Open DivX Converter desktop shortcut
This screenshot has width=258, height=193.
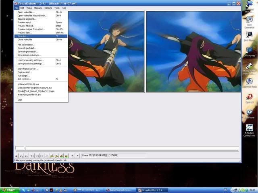pos(249,23)
